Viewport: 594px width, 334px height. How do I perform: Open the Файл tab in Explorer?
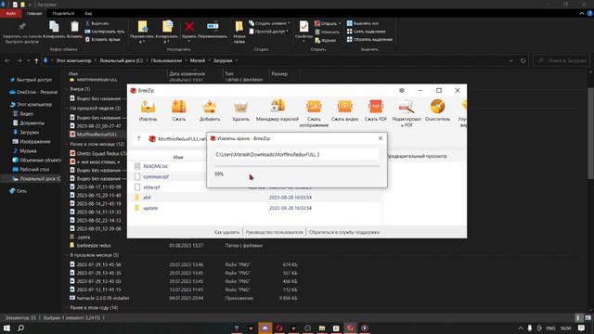pos(10,13)
